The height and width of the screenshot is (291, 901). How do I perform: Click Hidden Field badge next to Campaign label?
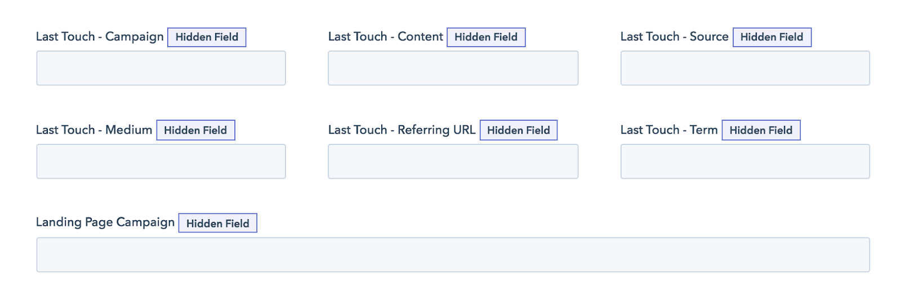pyautogui.click(x=207, y=37)
